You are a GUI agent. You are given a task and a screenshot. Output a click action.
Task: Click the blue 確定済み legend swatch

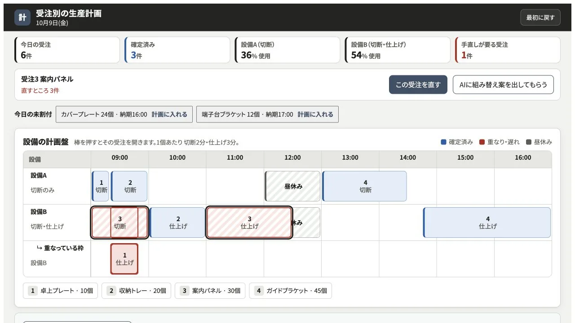444,142
